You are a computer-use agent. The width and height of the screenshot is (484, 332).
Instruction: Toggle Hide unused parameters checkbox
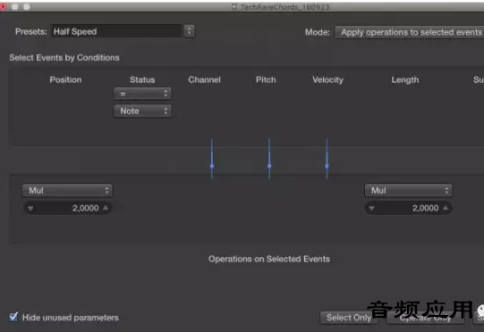(13, 317)
